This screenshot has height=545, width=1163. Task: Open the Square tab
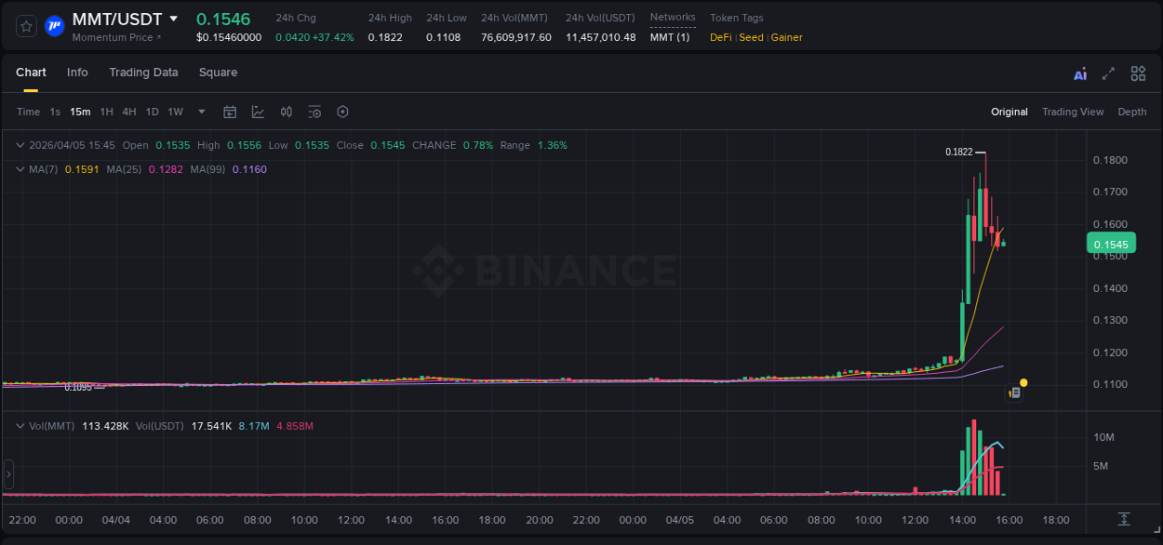pos(218,73)
